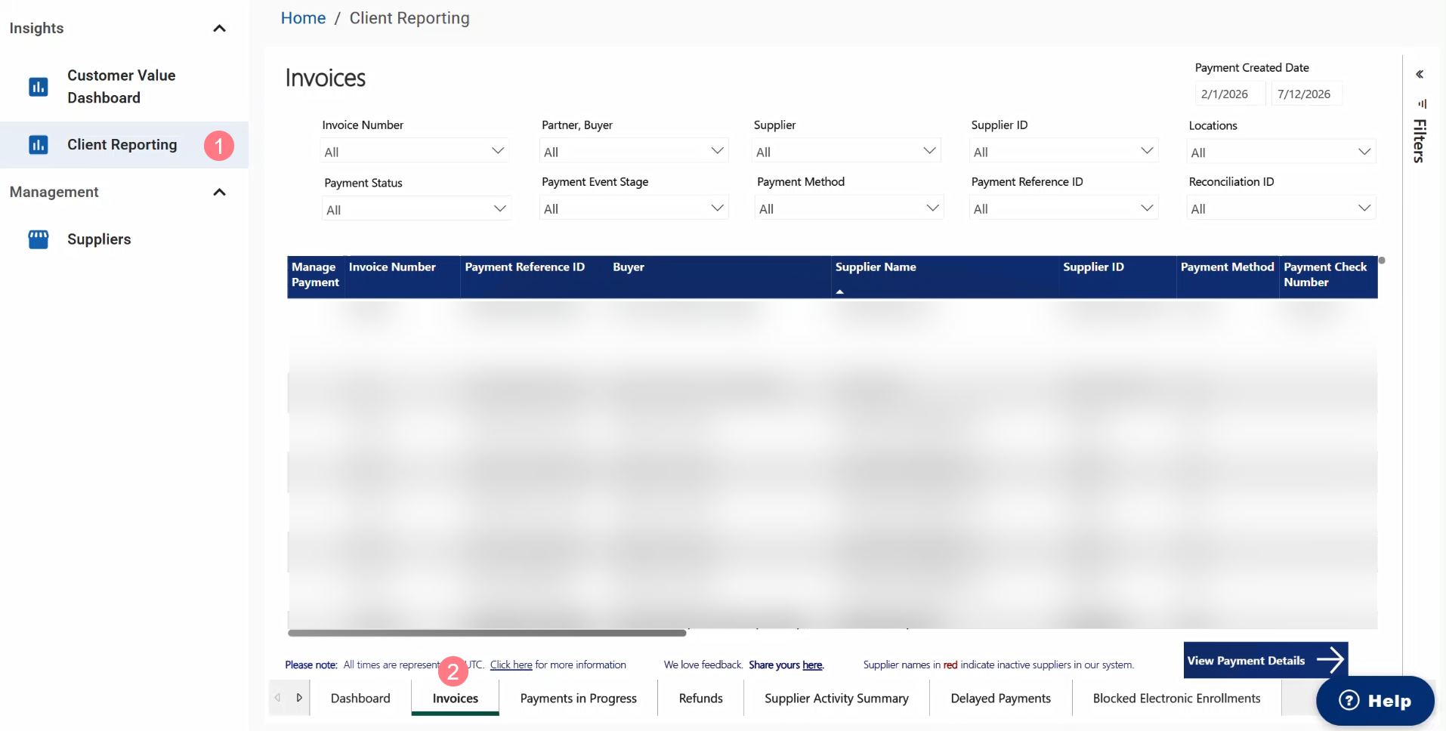The image size is (1446, 731).
Task: Click the horizontal scrollbar below the table
Action: (487, 633)
